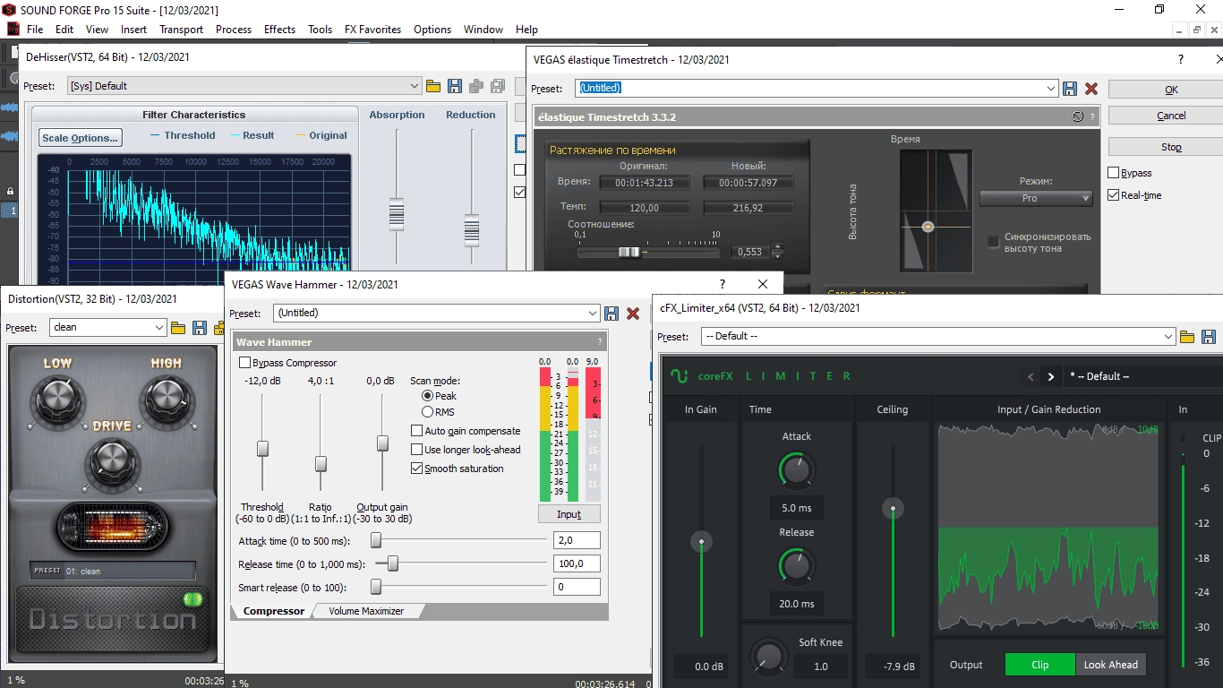Screen dimensions: 1223x688
Task: Delete preset red X in Wave Hammer
Action: (633, 314)
